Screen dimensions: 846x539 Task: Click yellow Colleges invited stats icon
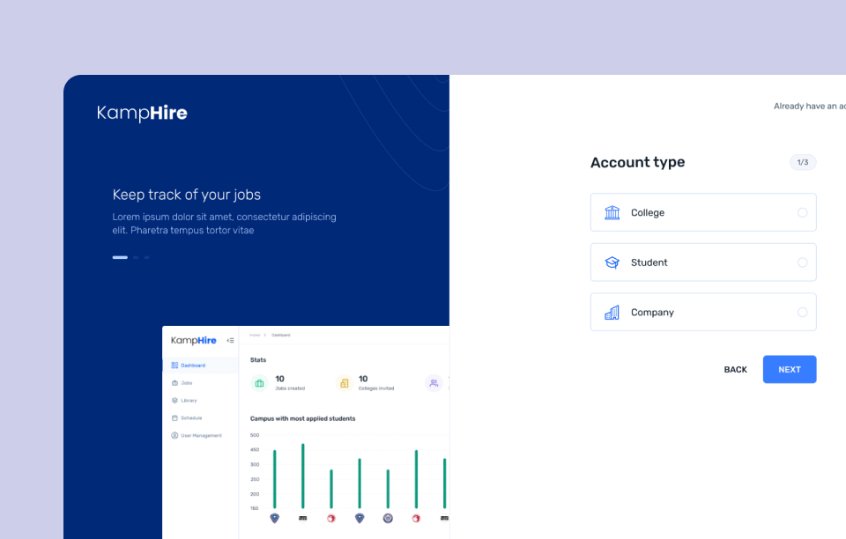345,383
